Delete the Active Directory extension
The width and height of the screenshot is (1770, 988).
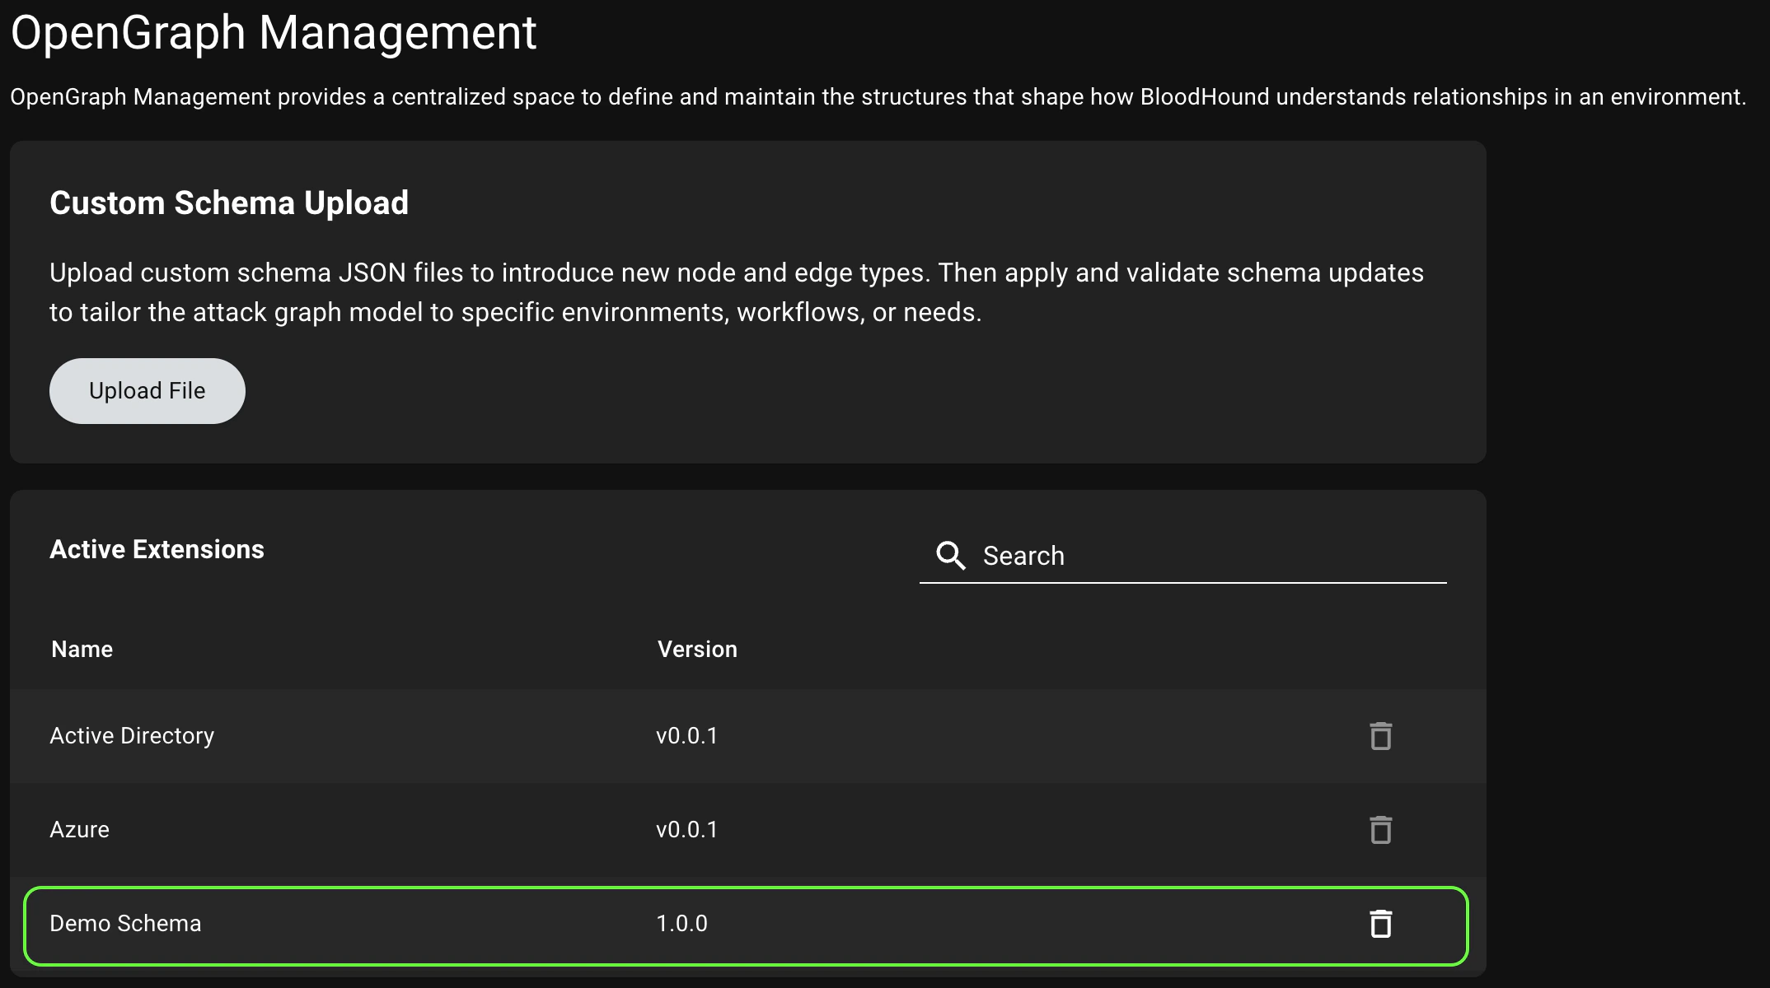point(1379,736)
